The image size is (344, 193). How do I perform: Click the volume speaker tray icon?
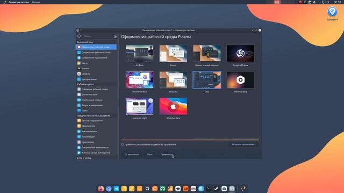[314, 2]
